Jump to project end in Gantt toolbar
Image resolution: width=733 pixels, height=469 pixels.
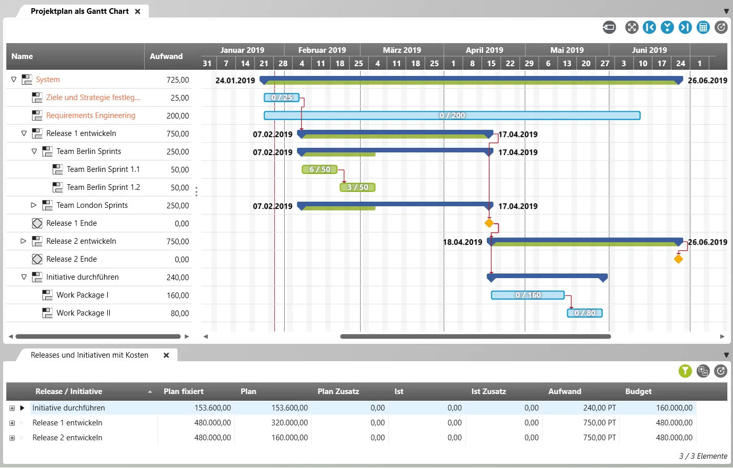pyautogui.click(x=685, y=27)
